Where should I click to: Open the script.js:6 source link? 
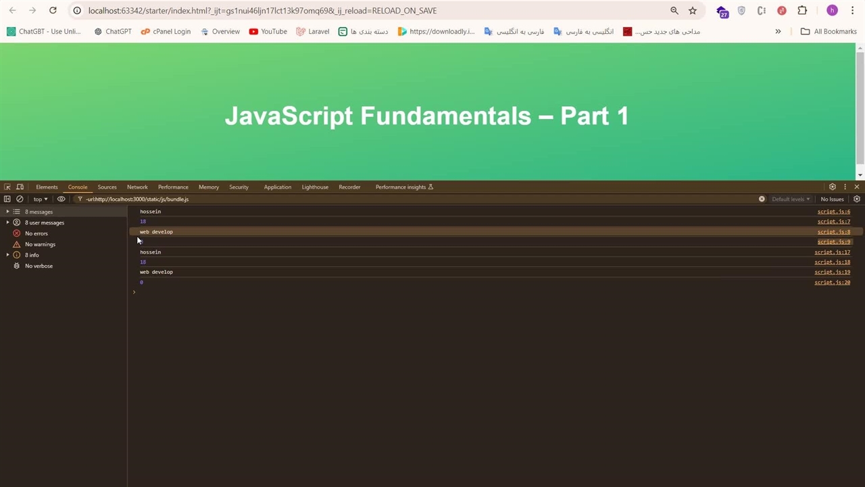834,212
